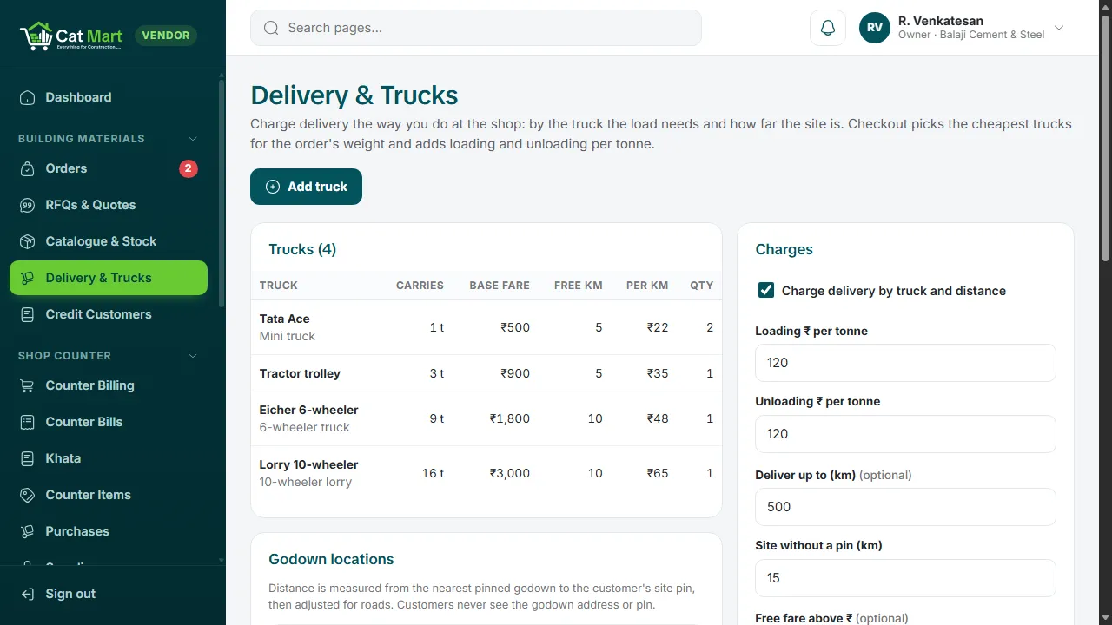
Task: Click the Cat Mart logo icon
Action: click(36, 36)
